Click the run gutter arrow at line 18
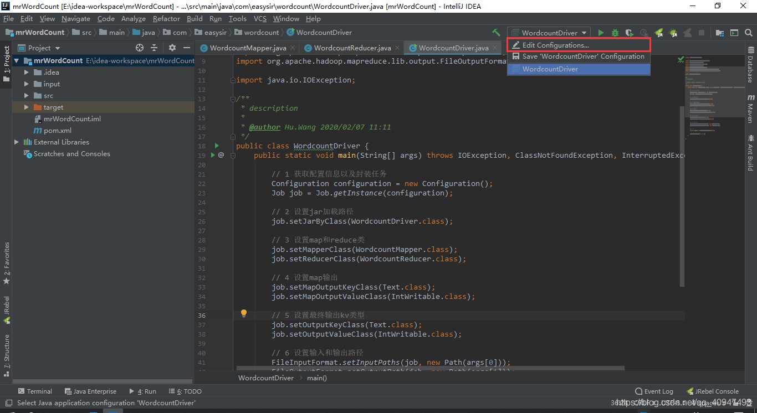This screenshot has height=413, width=757. pyautogui.click(x=217, y=146)
